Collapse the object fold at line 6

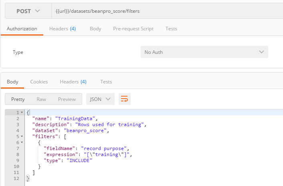click(x=22, y=142)
